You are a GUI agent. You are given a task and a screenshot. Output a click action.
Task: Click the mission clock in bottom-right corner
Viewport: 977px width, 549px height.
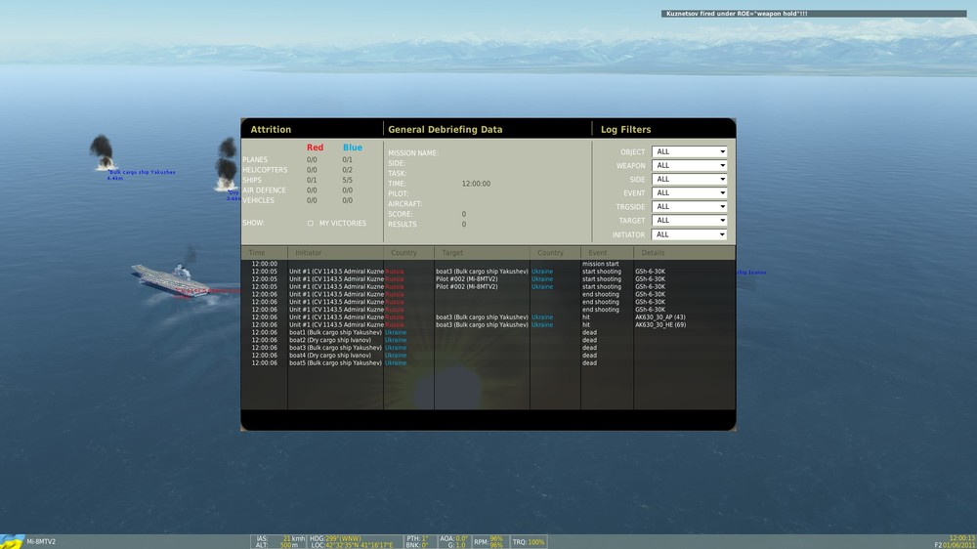pyautogui.click(x=962, y=538)
